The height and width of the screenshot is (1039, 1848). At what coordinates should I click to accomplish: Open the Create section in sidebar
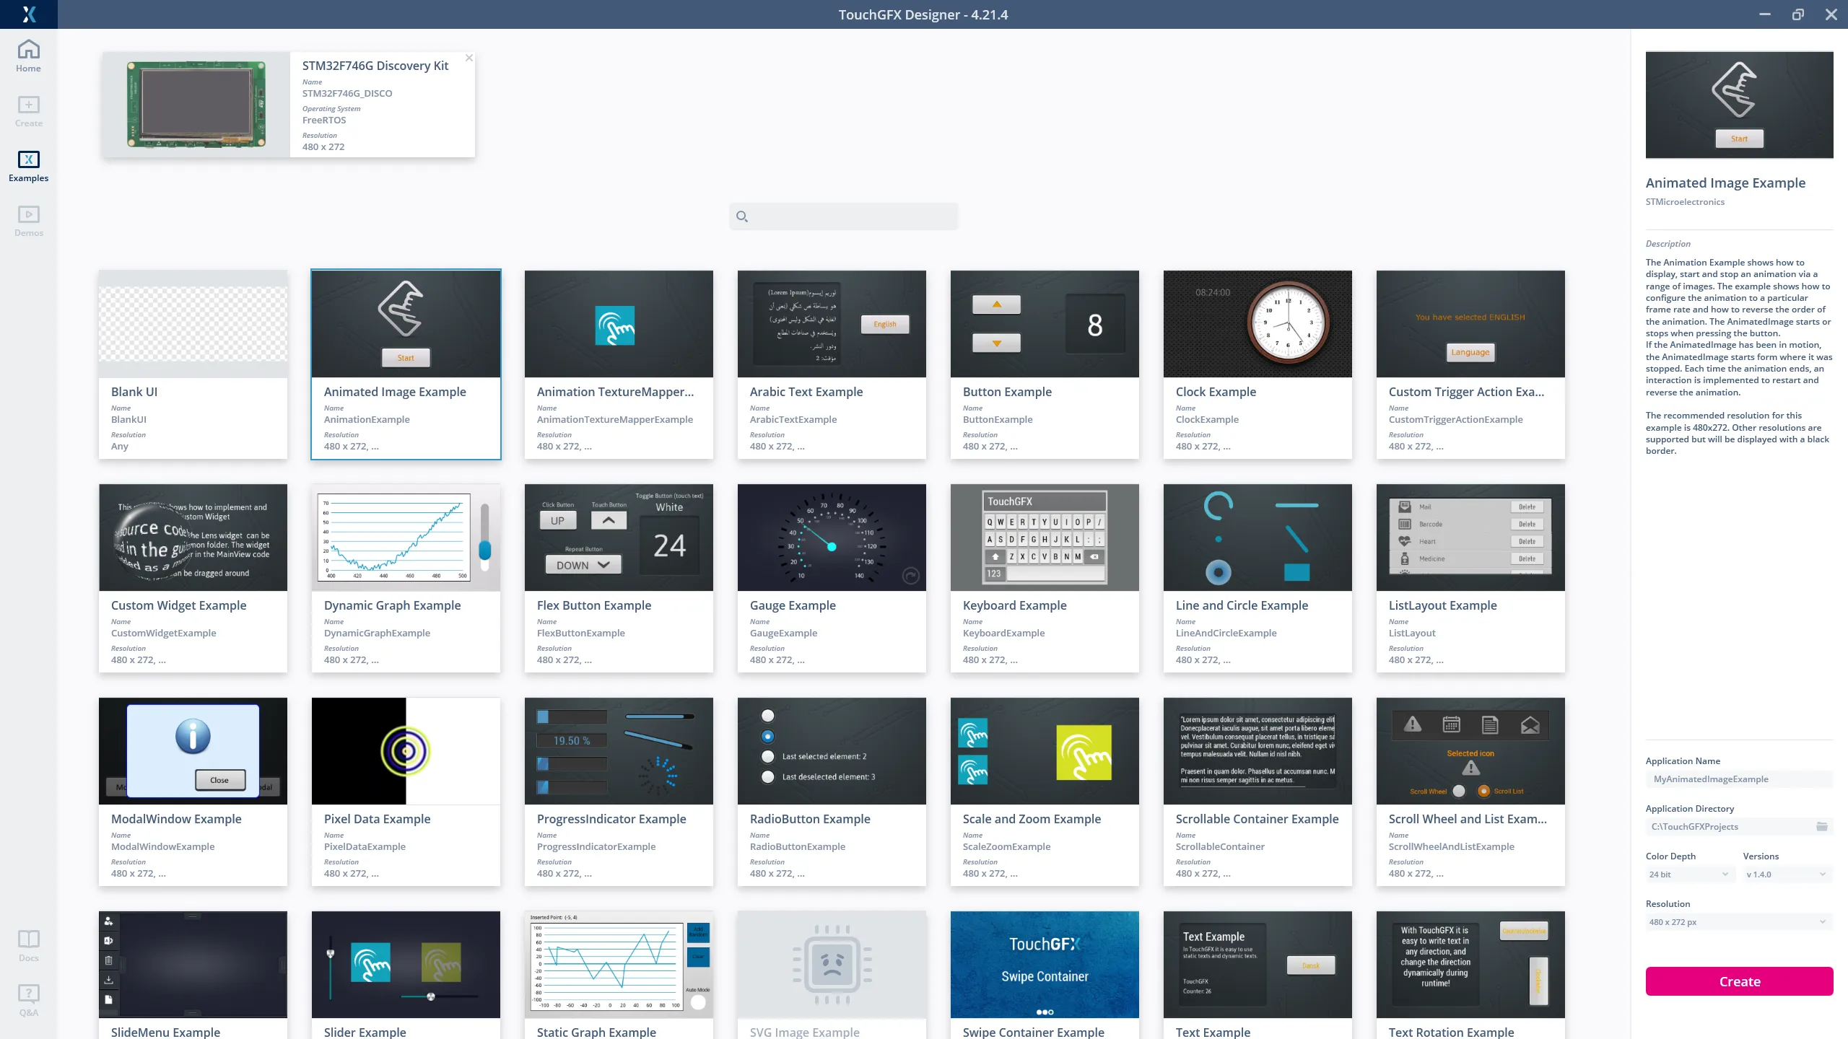click(x=28, y=111)
